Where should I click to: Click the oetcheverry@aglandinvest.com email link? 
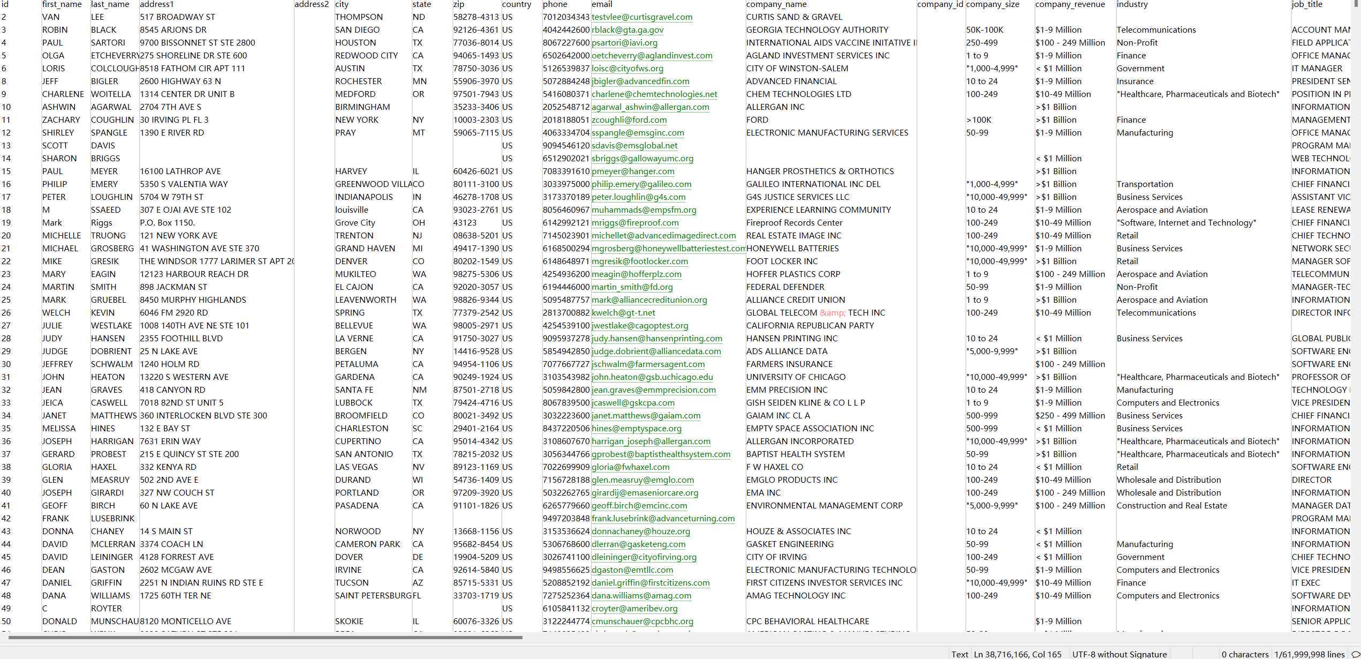[x=652, y=56]
